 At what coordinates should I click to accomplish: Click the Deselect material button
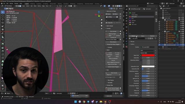pos(152,36)
